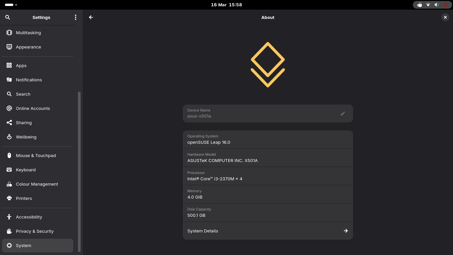453x255 pixels.
Task: Open the Appearance settings panel
Action: click(x=28, y=47)
